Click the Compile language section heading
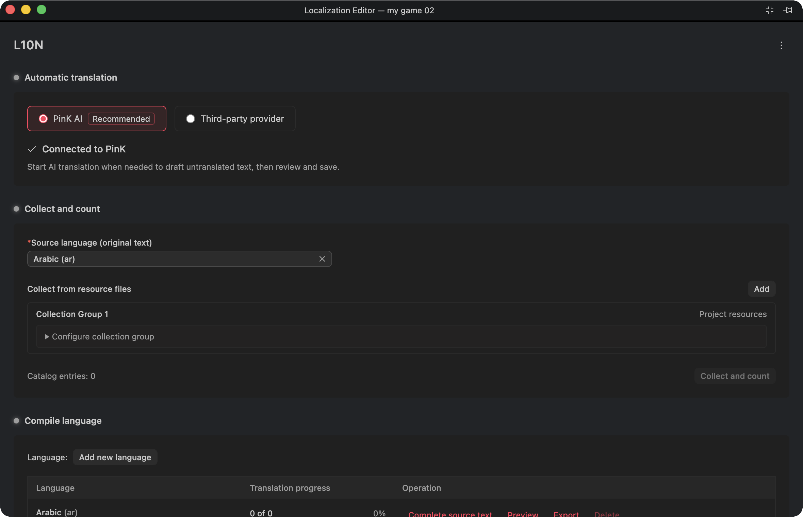803x517 pixels. pyautogui.click(x=63, y=420)
